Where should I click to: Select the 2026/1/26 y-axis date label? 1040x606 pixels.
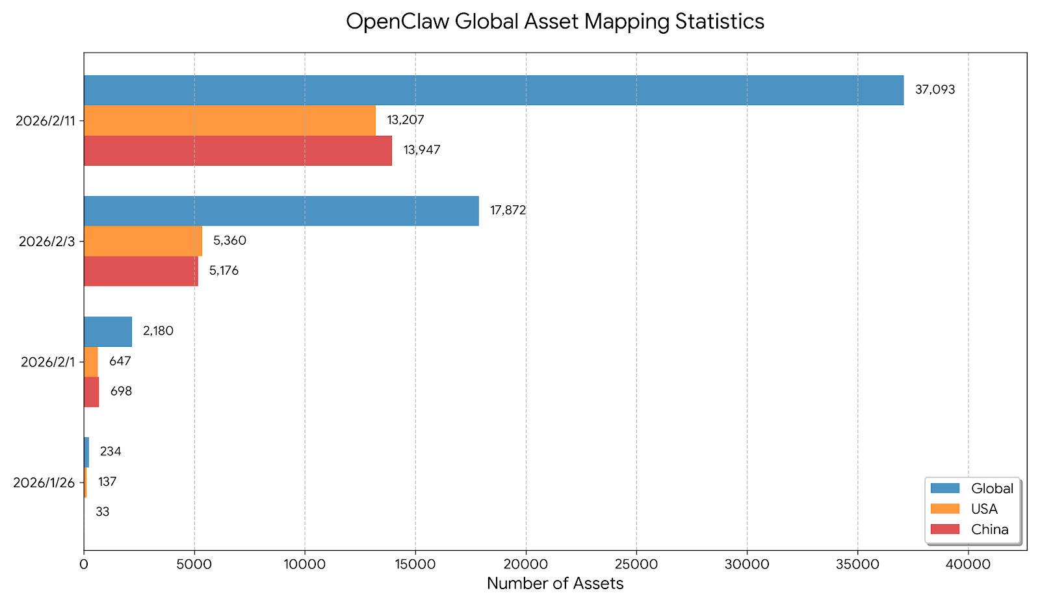[44, 483]
